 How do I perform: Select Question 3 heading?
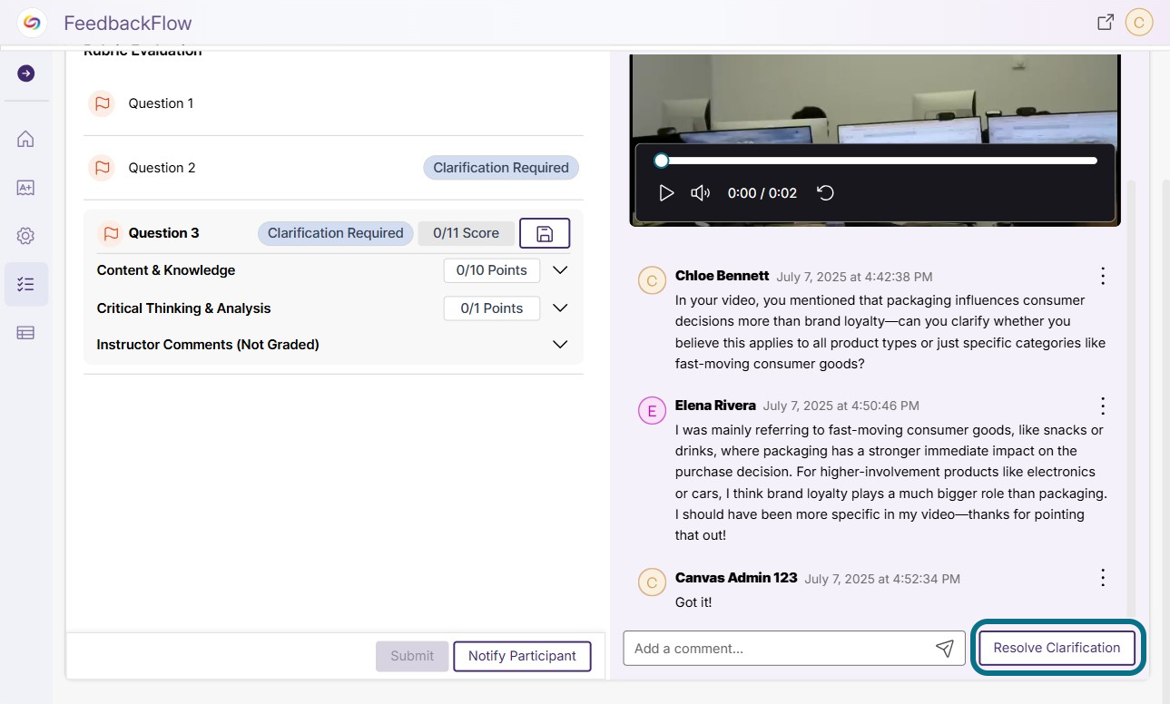(x=163, y=233)
